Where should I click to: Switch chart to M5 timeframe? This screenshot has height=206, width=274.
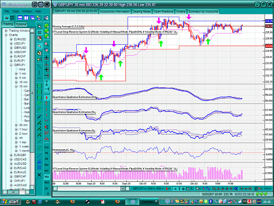coord(46,159)
